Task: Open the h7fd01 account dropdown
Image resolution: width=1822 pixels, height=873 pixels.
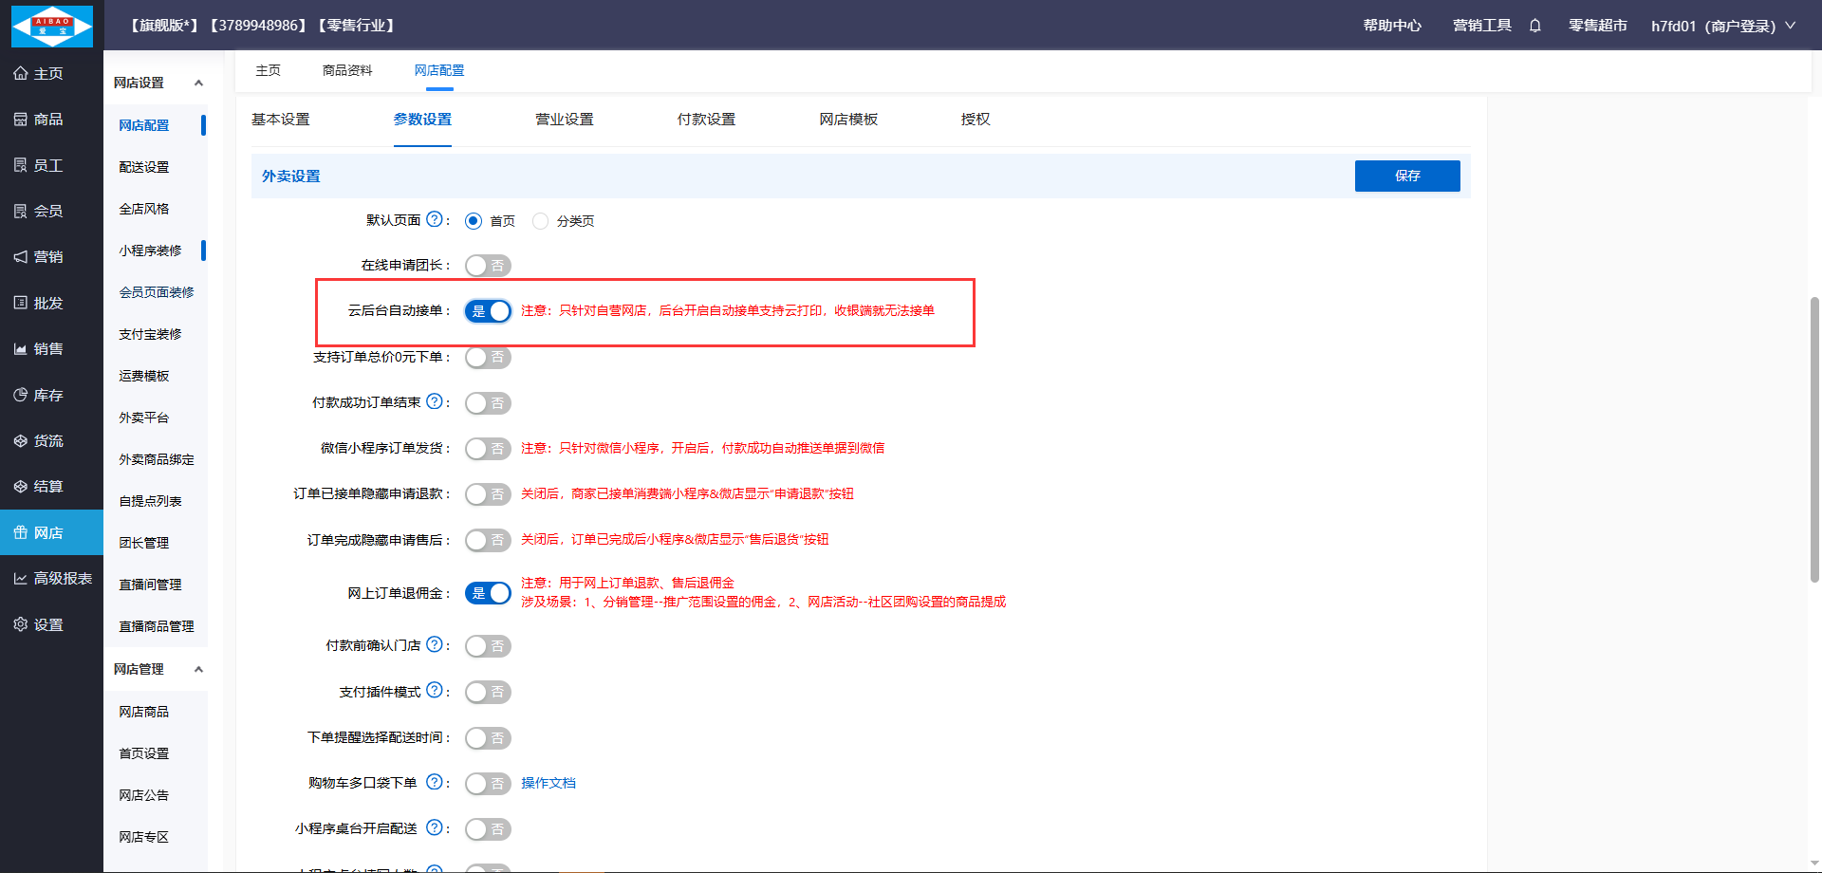Action: (x=1721, y=26)
